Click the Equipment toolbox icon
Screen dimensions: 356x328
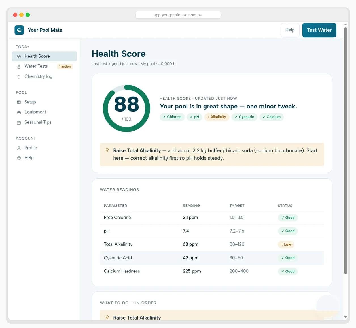coord(19,112)
